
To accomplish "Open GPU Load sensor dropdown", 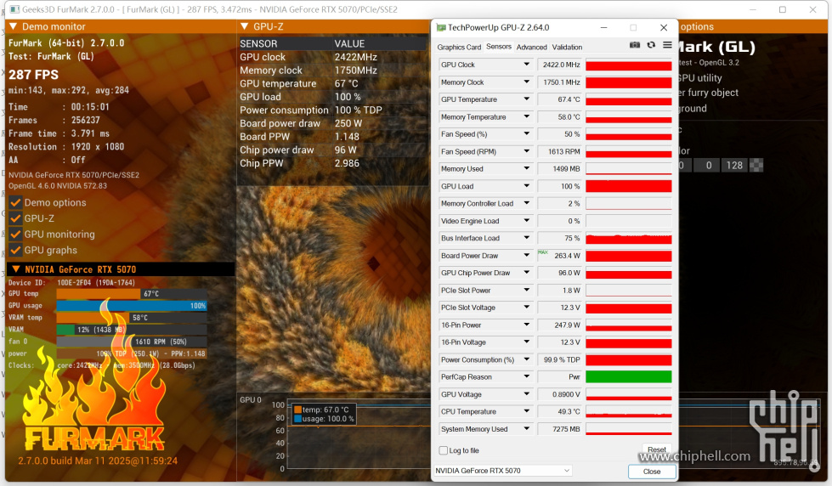I will [x=526, y=186].
